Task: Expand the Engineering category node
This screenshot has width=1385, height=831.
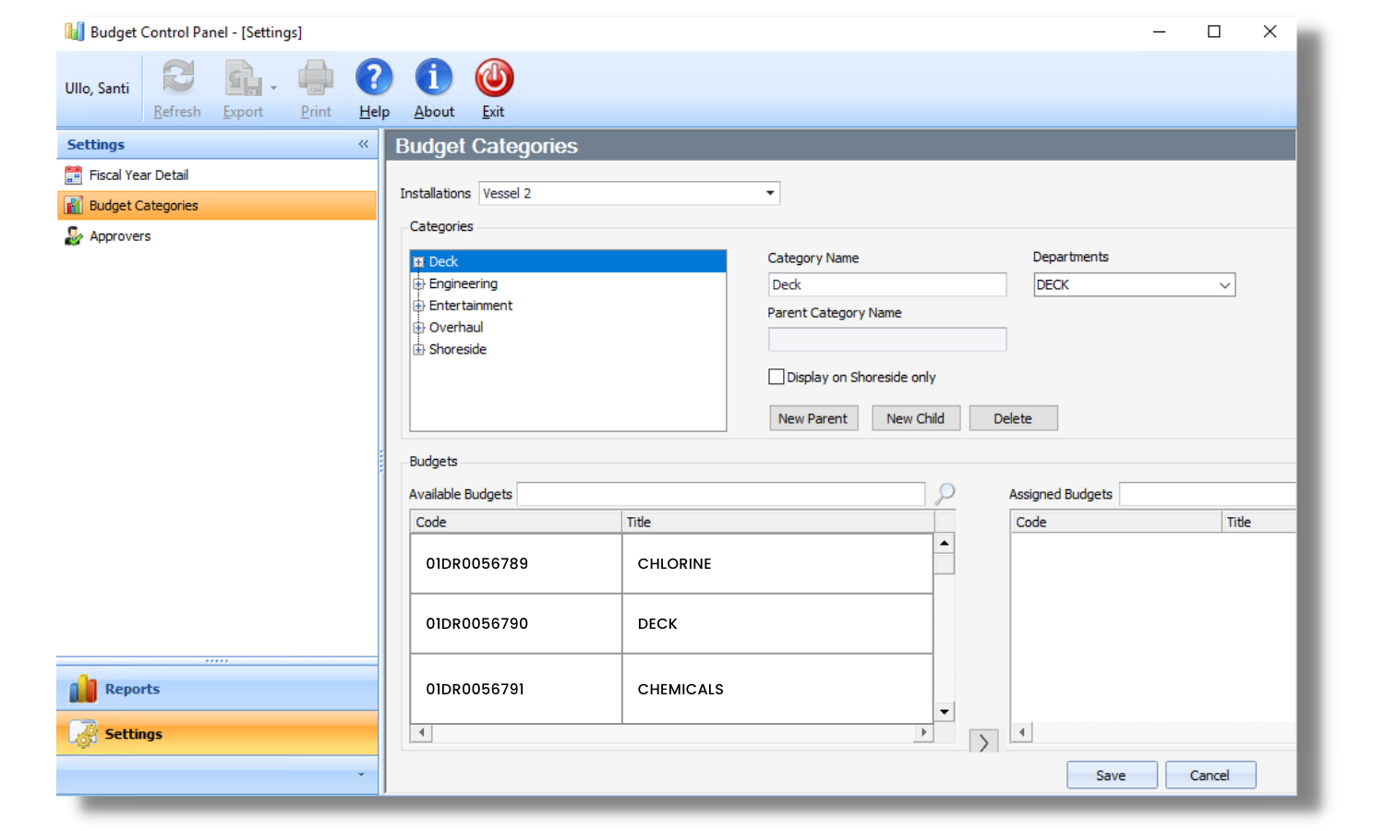Action: click(419, 283)
